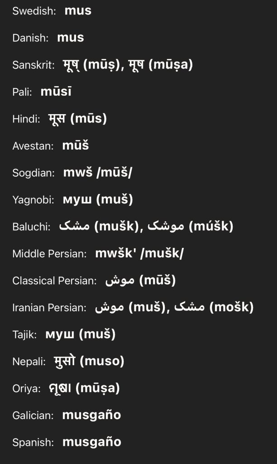
Task: Open the Galician entry "musgaño"
Action: point(91,415)
